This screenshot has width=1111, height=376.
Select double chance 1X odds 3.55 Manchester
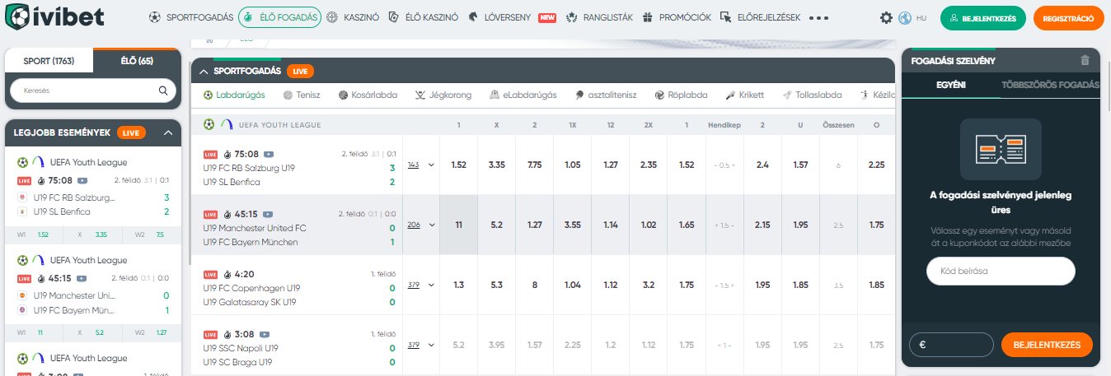pyautogui.click(x=573, y=225)
